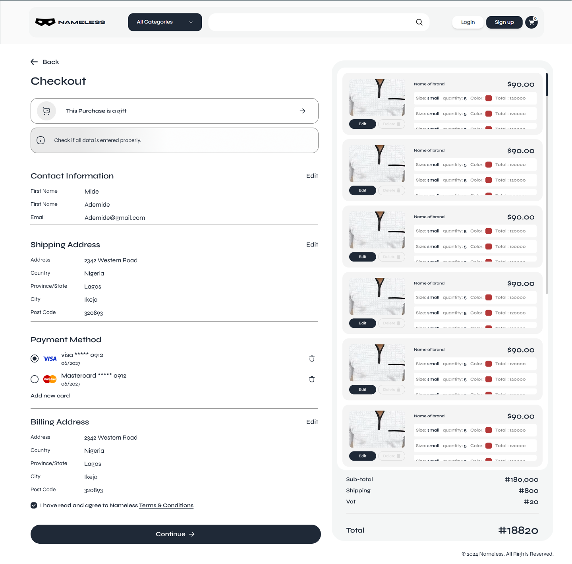Select the Mastercard radio button
Viewport: 572px width, 564px height.
tap(35, 379)
